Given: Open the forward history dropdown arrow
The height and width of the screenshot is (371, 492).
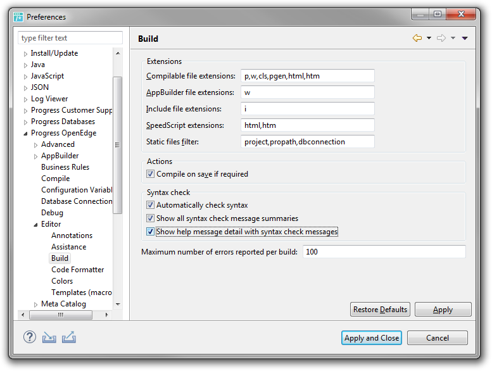Looking at the screenshot, I should (x=453, y=38).
